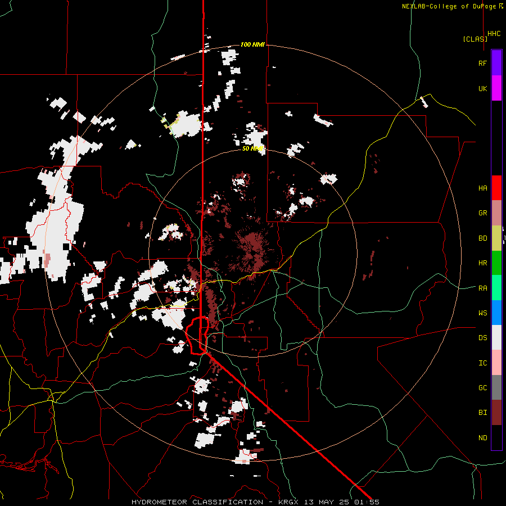Click the IC pink legend swatch
The width and height of the screenshot is (506, 506).
click(x=496, y=363)
